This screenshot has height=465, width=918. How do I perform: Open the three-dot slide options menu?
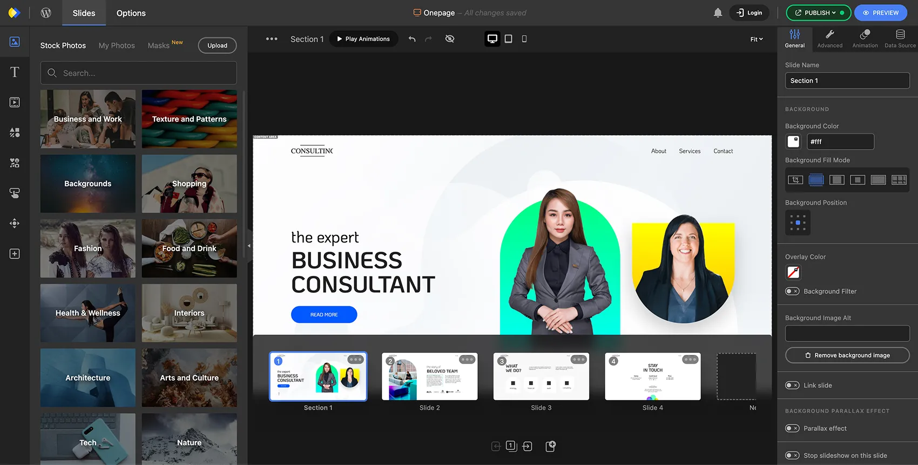click(x=272, y=39)
